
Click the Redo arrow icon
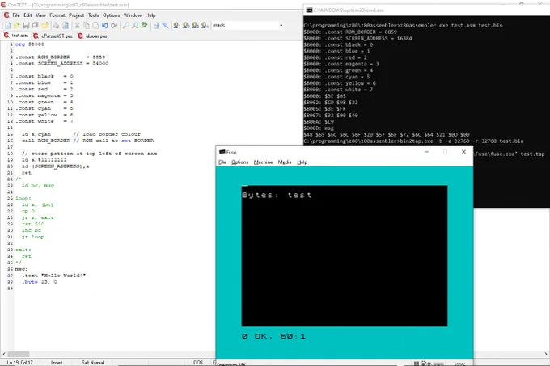(114, 26)
